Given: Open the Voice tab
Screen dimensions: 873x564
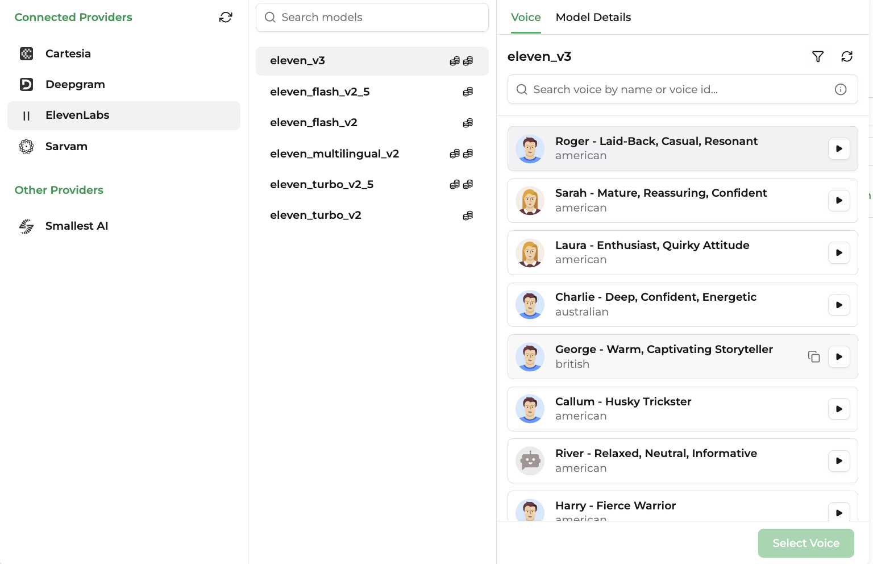Looking at the screenshot, I should (526, 17).
